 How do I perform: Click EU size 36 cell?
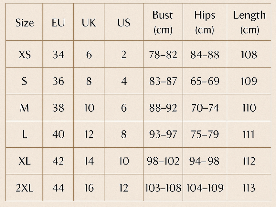[58, 81]
